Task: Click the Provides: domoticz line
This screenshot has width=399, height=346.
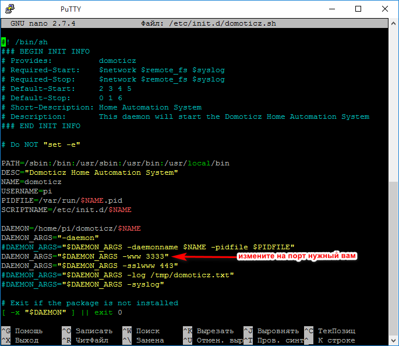Action: coord(69,61)
